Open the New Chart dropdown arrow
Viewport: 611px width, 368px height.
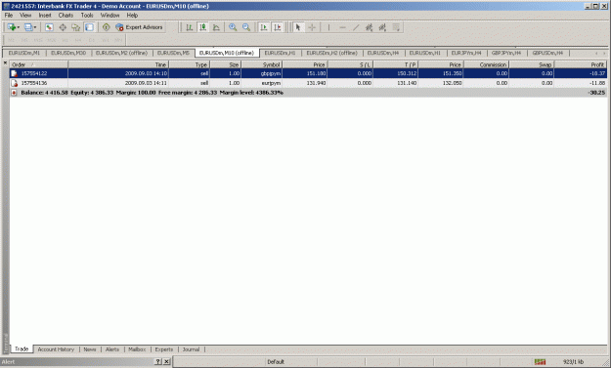pos(18,27)
